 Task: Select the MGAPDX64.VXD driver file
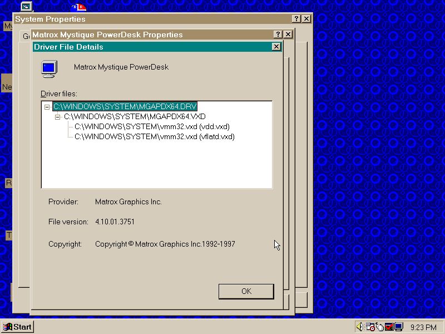click(x=135, y=116)
